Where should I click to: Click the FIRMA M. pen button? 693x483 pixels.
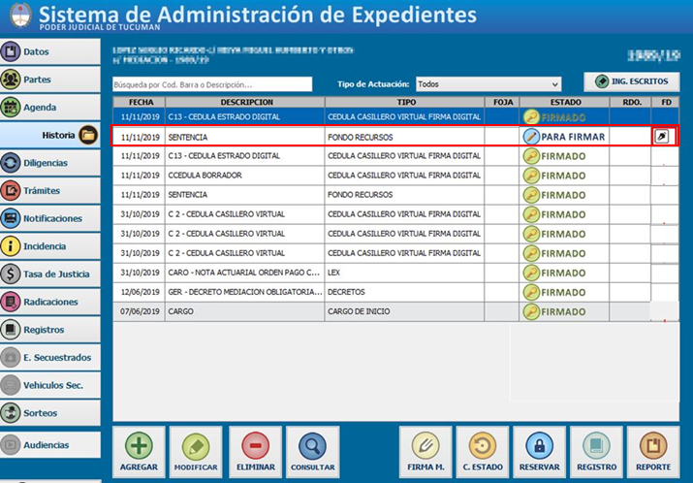(425, 452)
